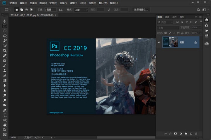Open the 不透明度 opacity slider arrow

(x=200, y=28)
